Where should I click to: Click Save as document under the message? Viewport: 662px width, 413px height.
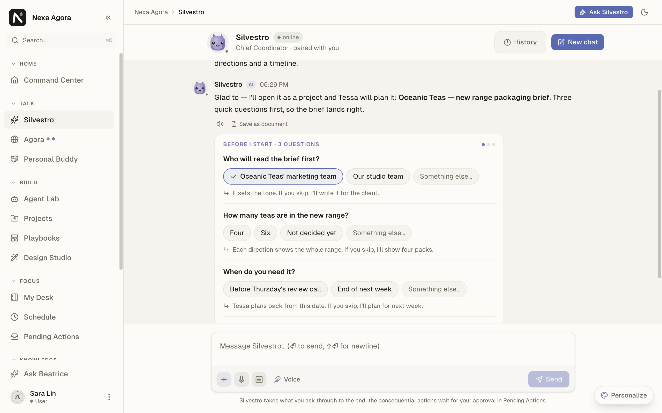tap(259, 124)
